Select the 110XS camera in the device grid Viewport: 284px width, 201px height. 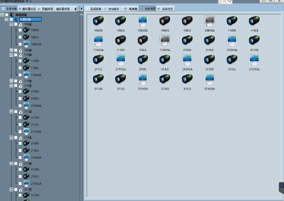click(232, 21)
